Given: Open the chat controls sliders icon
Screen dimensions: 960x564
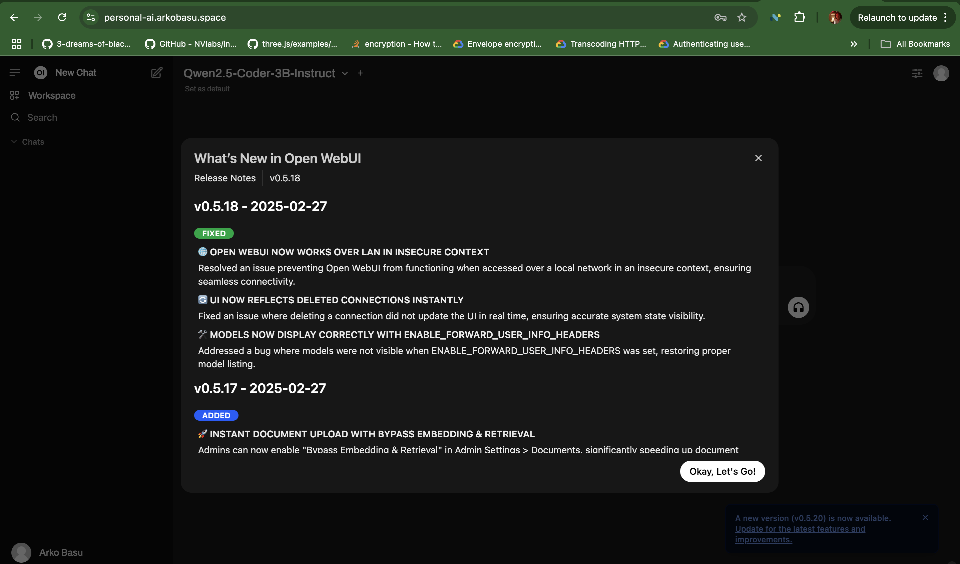Looking at the screenshot, I should (x=917, y=73).
